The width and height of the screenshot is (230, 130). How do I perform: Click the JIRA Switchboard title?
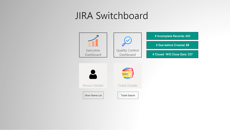click(112, 16)
